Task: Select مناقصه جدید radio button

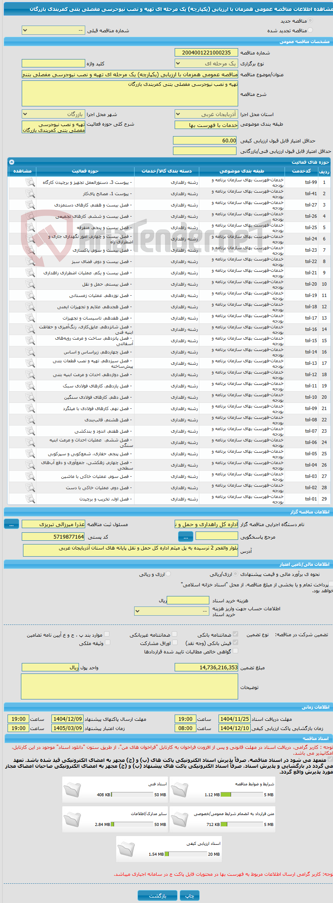Action: tap(310, 21)
